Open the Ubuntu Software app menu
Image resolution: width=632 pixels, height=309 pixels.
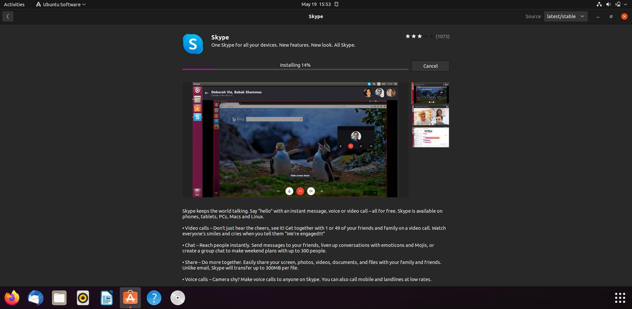[x=61, y=5]
